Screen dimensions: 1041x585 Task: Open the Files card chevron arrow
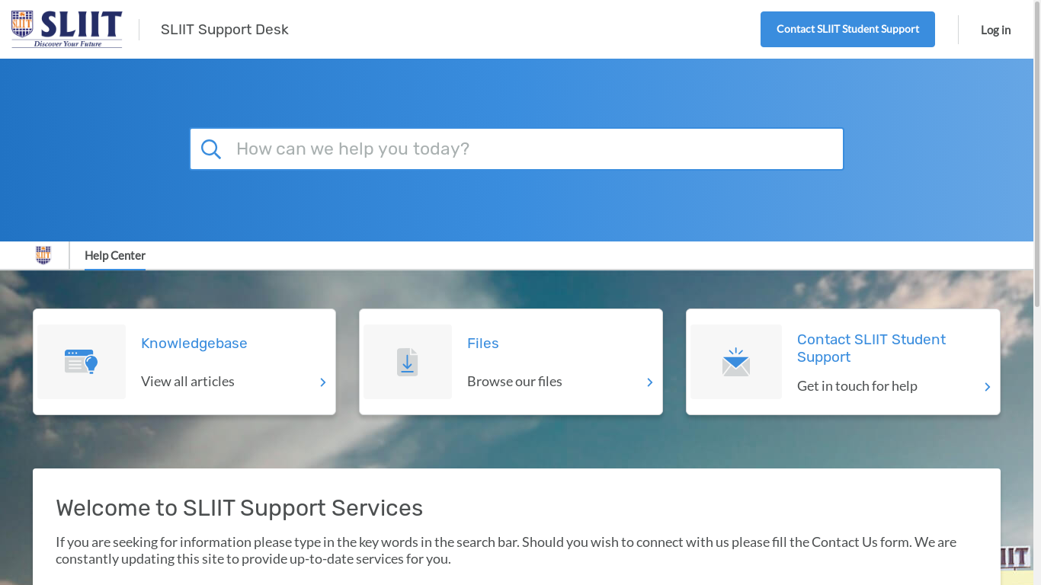tap(650, 382)
